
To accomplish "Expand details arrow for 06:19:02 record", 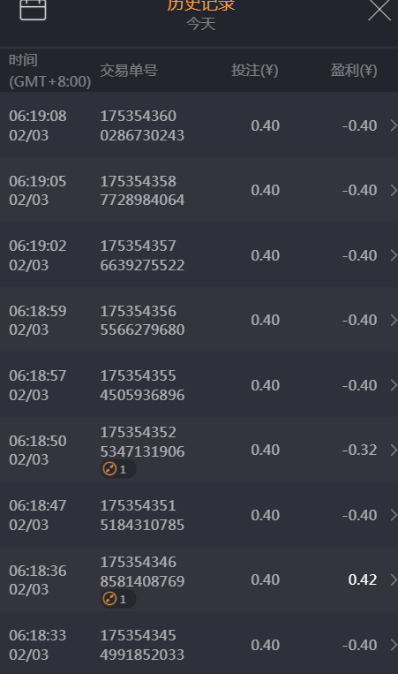I will 394,255.
